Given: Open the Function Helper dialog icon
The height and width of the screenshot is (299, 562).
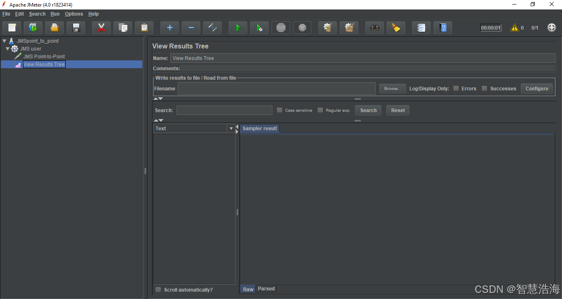Looking at the screenshot, I should point(421,28).
